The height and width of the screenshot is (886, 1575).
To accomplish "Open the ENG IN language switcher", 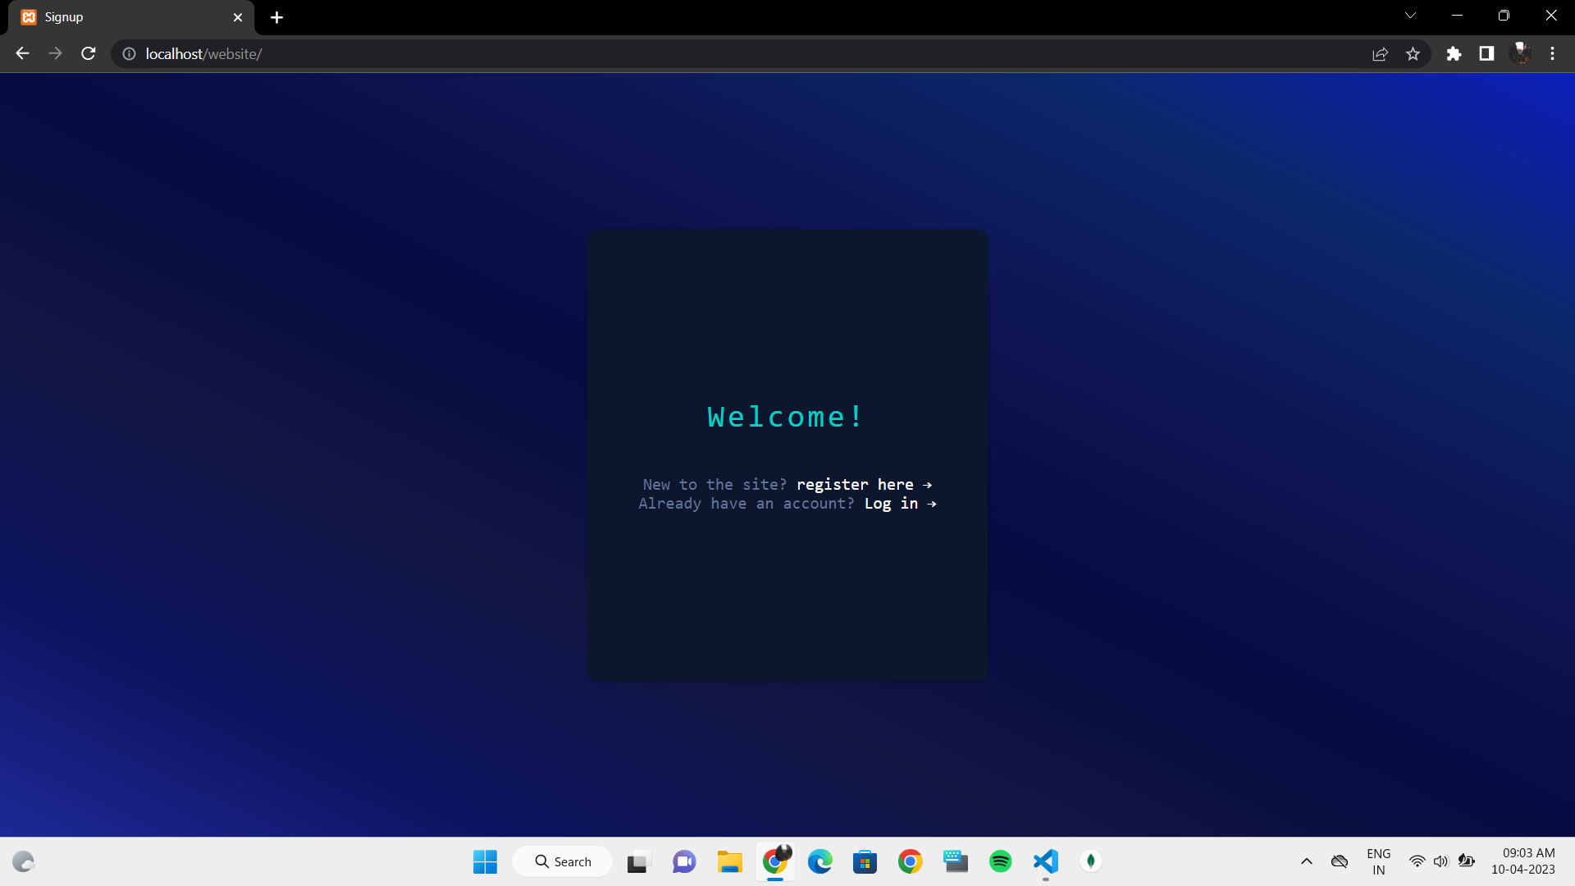I will 1379,861.
